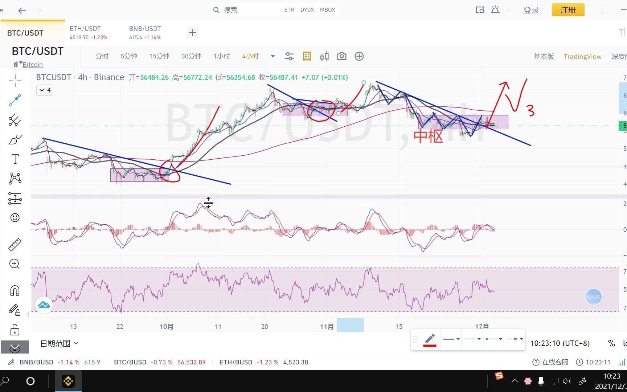
Task: Open the BTC/USDT tab
Action: coord(33,33)
